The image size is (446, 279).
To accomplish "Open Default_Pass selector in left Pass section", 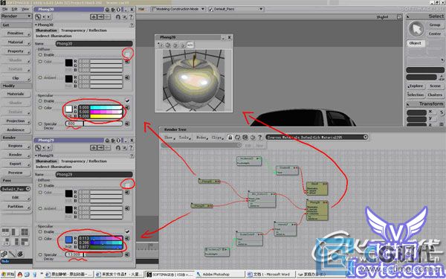I will pos(16,189).
